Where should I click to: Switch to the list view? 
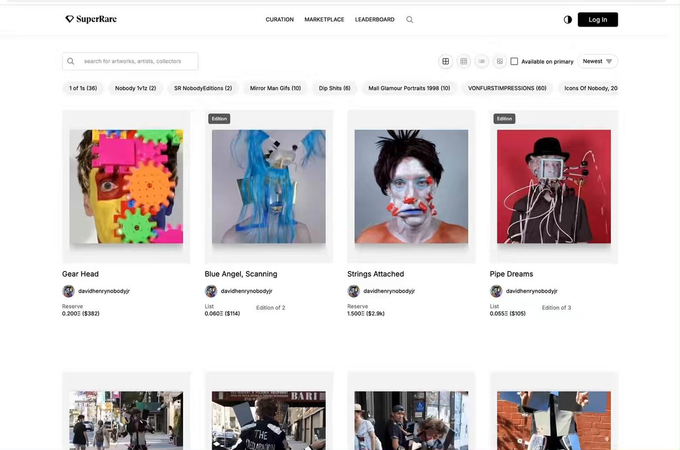point(482,61)
